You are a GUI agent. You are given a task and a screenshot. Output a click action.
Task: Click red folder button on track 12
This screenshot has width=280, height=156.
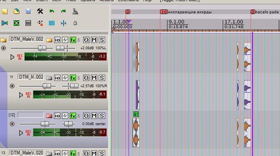[49, 116]
